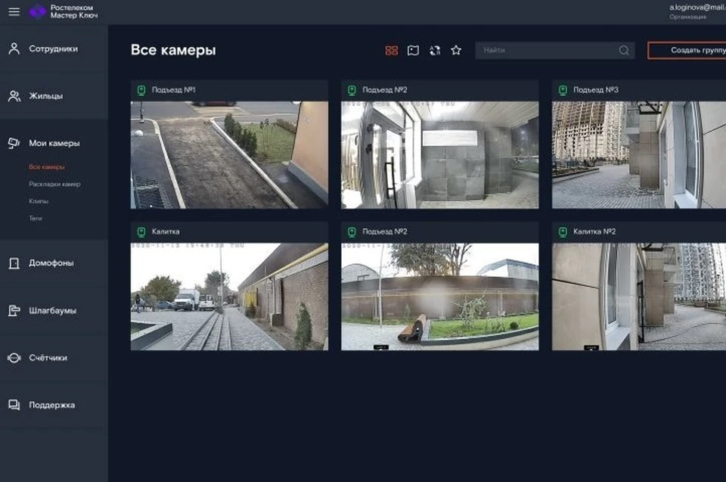Click the Rostelecom logo icon
This screenshot has width=726, height=482.
[x=38, y=11]
